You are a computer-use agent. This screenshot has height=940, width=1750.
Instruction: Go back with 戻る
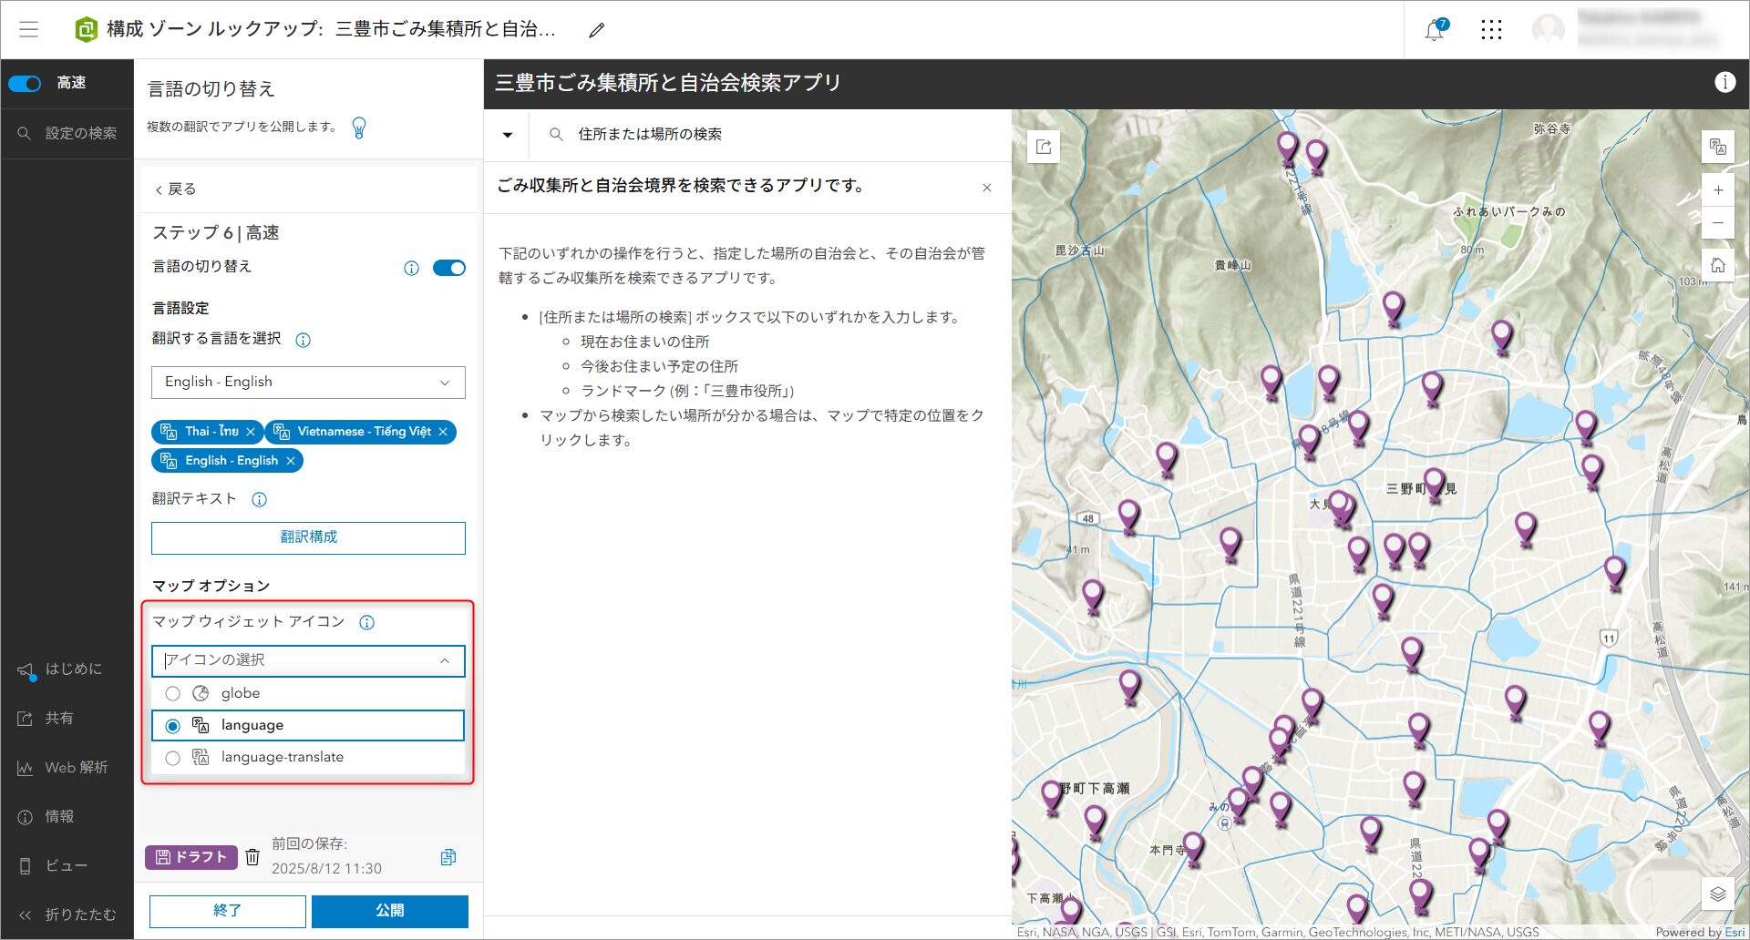(x=175, y=189)
